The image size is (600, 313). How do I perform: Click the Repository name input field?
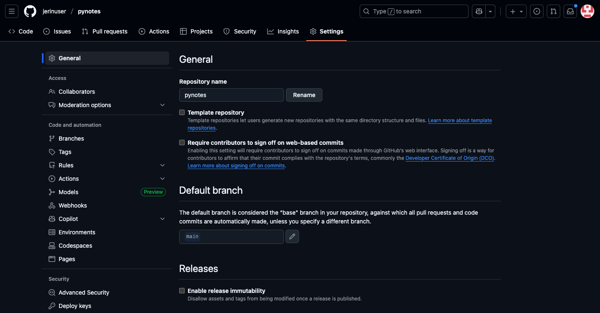click(232, 95)
